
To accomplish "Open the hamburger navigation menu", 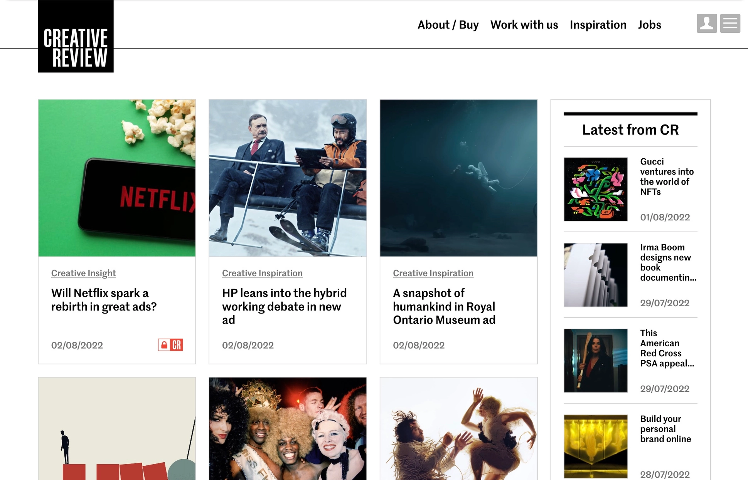I will pos(730,24).
